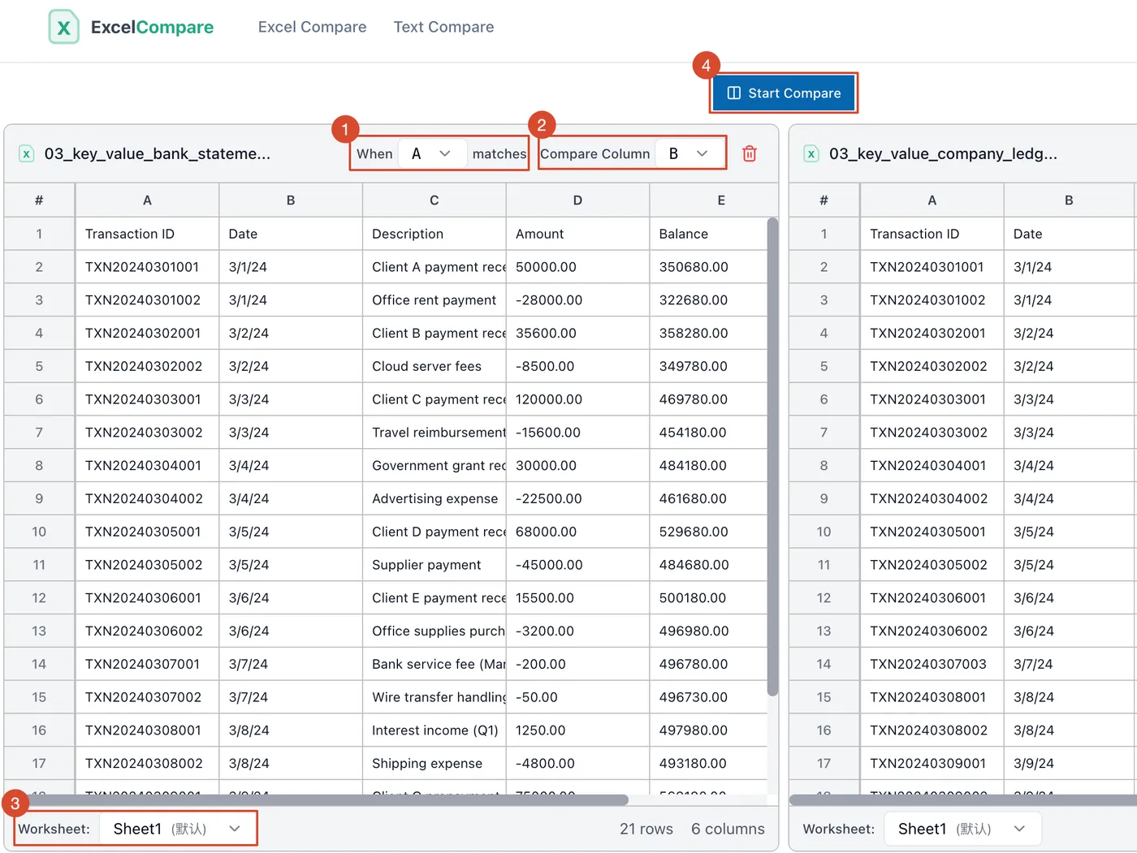Click the company ledger file's Excel icon

click(811, 153)
